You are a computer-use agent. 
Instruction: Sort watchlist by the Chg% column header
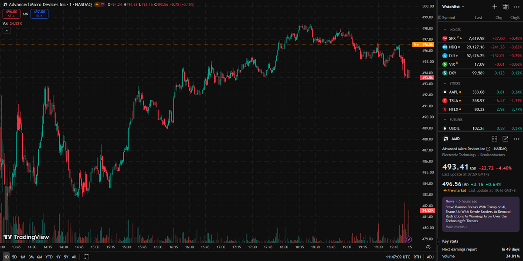point(515,18)
